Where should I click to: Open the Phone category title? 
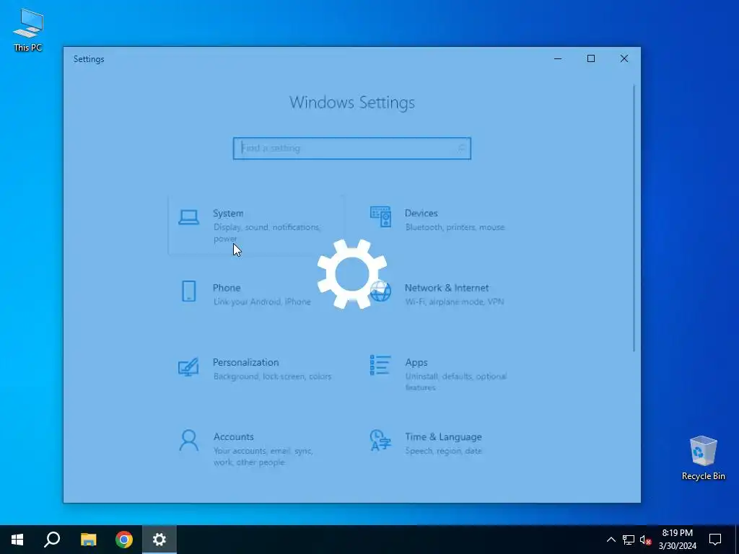pos(226,288)
